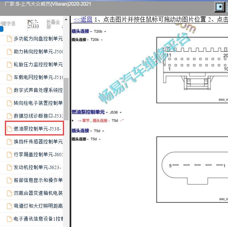Click document icon beside 双离合器变速箱机电装置
This screenshot has height=227, width=228.
pos(9,193)
